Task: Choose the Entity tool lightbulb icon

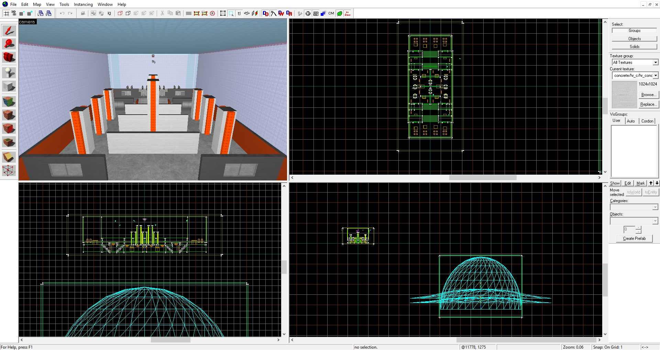Action: (9, 72)
